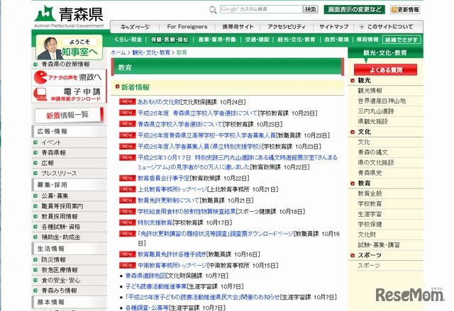
Task: Click the アナタの声を県政へ banner
Action: click(69, 77)
